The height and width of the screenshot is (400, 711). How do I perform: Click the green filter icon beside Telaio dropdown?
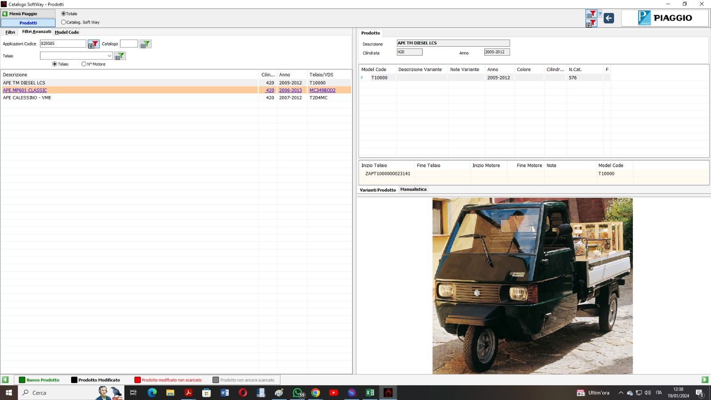[120, 56]
